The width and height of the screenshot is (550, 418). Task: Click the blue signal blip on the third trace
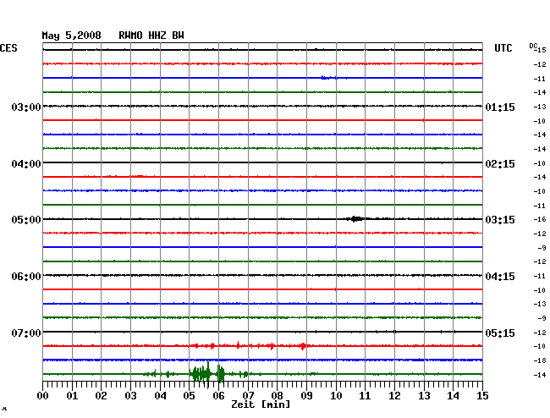coord(328,78)
